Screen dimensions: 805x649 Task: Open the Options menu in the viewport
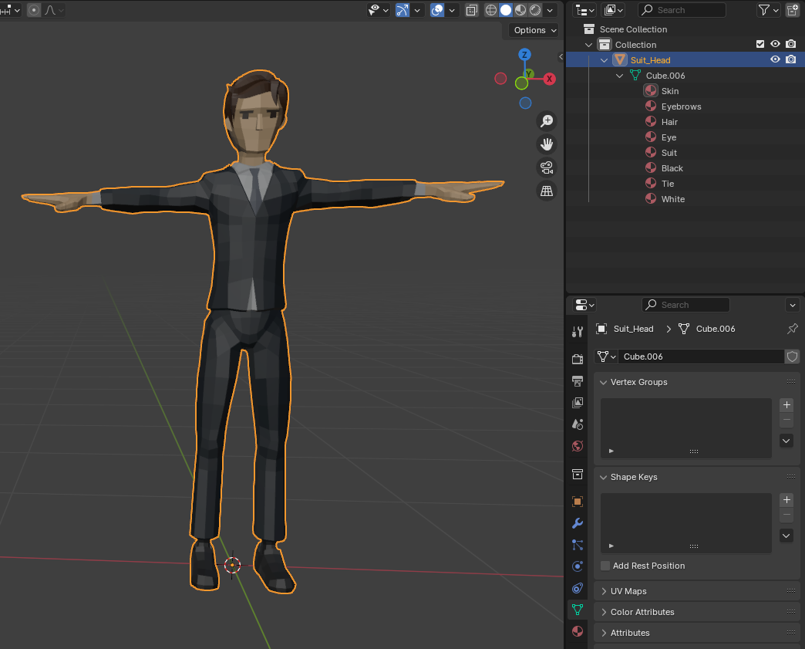[531, 29]
